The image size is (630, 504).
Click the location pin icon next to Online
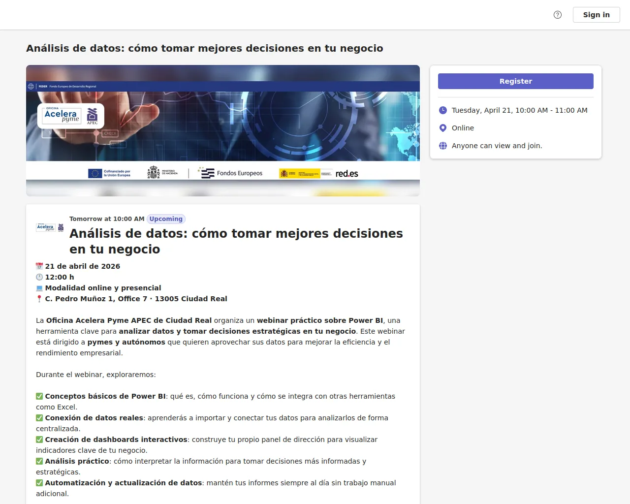[443, 127]
